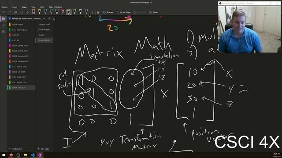
Task: Select the text selection tool in the Draw toolbar
Action: point(16,12)
